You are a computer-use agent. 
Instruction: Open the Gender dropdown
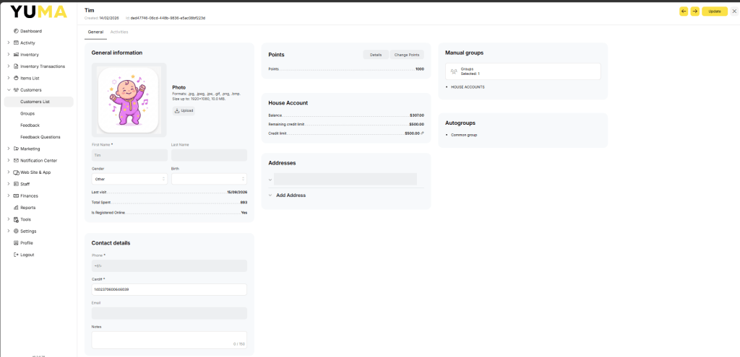pyautogui.click(x=129, y=179)
